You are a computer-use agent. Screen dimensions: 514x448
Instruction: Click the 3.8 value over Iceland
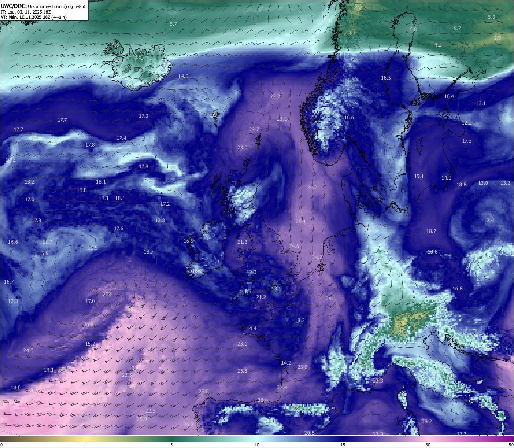(x=138, y=57)
